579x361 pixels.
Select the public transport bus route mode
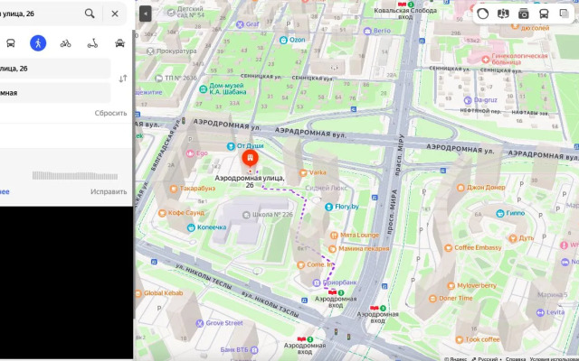(10, 42)
